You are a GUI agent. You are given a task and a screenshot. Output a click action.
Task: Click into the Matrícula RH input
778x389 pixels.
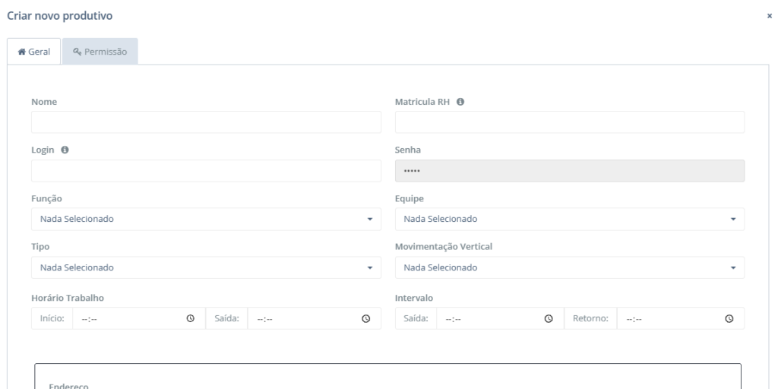[570, 122]
